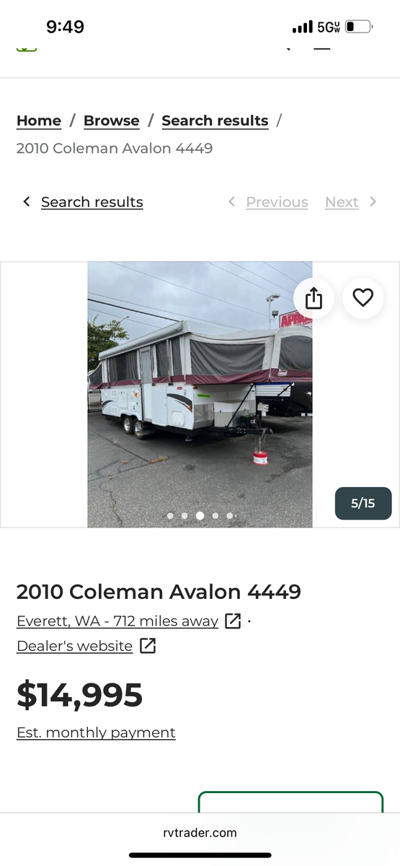Jump to the first photo carousel dot
The height and width of the screenshot is (866, 400).
point(170,516)
